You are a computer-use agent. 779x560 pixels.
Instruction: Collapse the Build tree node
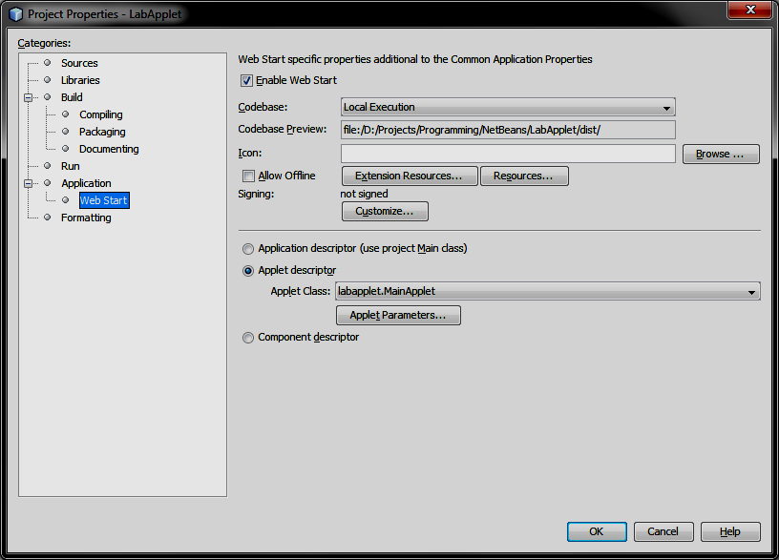29,97
